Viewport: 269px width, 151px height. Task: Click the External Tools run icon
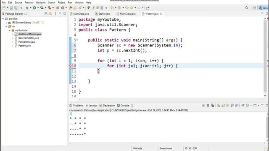[49, 8]
